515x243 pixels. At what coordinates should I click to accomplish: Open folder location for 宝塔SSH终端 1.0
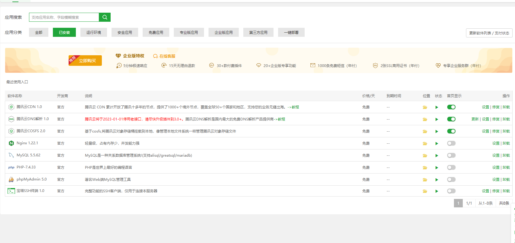tap(425, 191)
